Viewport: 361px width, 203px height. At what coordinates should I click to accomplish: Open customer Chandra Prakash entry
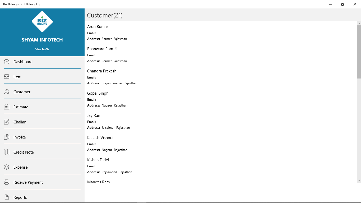point(102,71)
